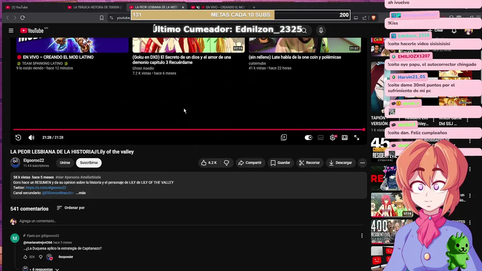Open Elgooroo22 channel avatar

click(x=15, y=163)
